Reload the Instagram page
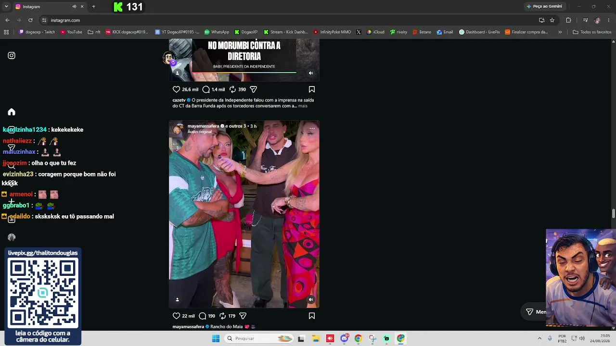616x346 pixels. (x=30, y=20)
